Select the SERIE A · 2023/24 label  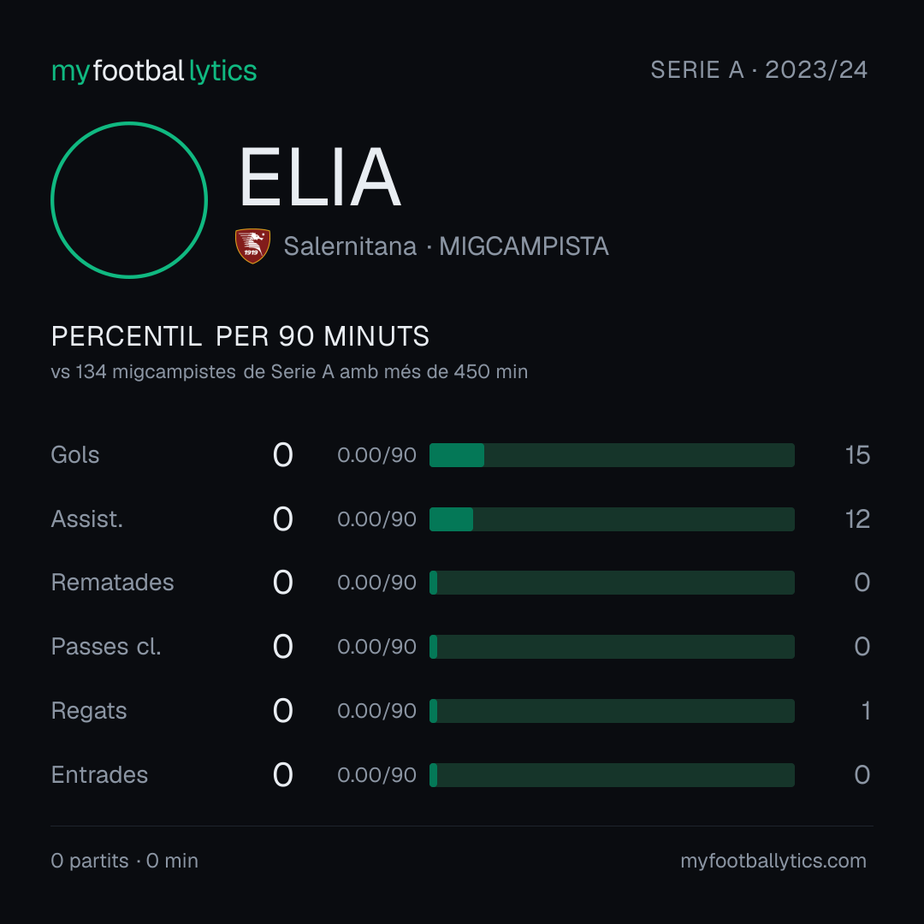[x=759, y=69]
